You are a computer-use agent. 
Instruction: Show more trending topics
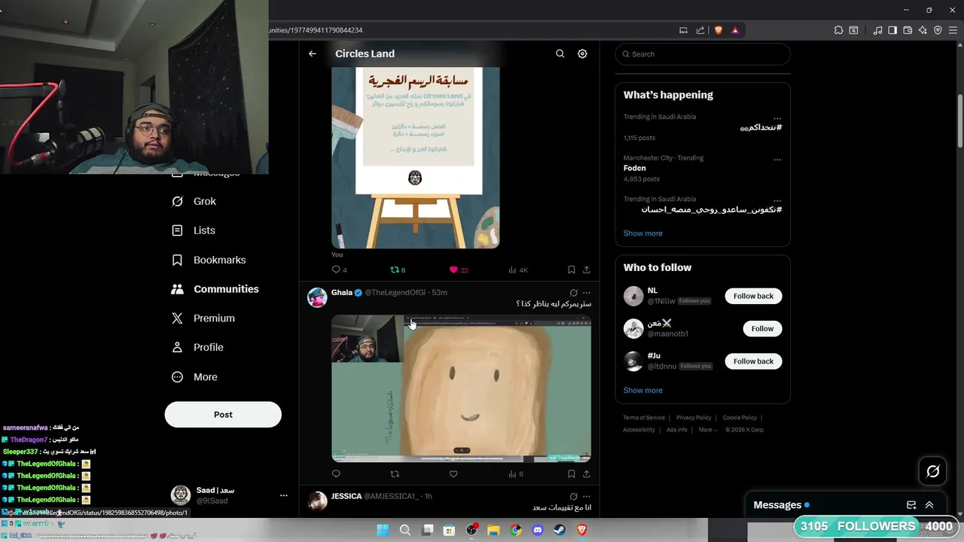642,233
